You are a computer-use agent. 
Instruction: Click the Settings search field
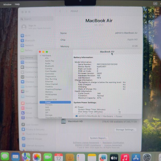click(x=37, y=19)
